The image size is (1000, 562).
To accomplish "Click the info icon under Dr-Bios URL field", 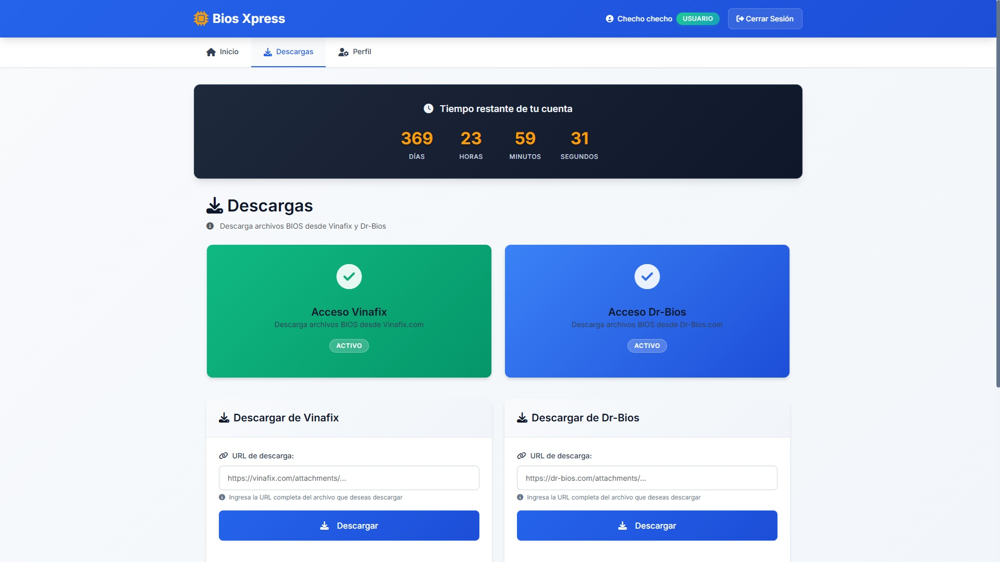I will click(520, 497).
